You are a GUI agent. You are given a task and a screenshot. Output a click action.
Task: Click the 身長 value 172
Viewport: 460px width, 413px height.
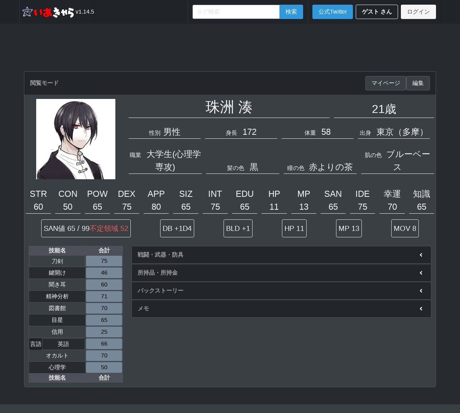249,132
